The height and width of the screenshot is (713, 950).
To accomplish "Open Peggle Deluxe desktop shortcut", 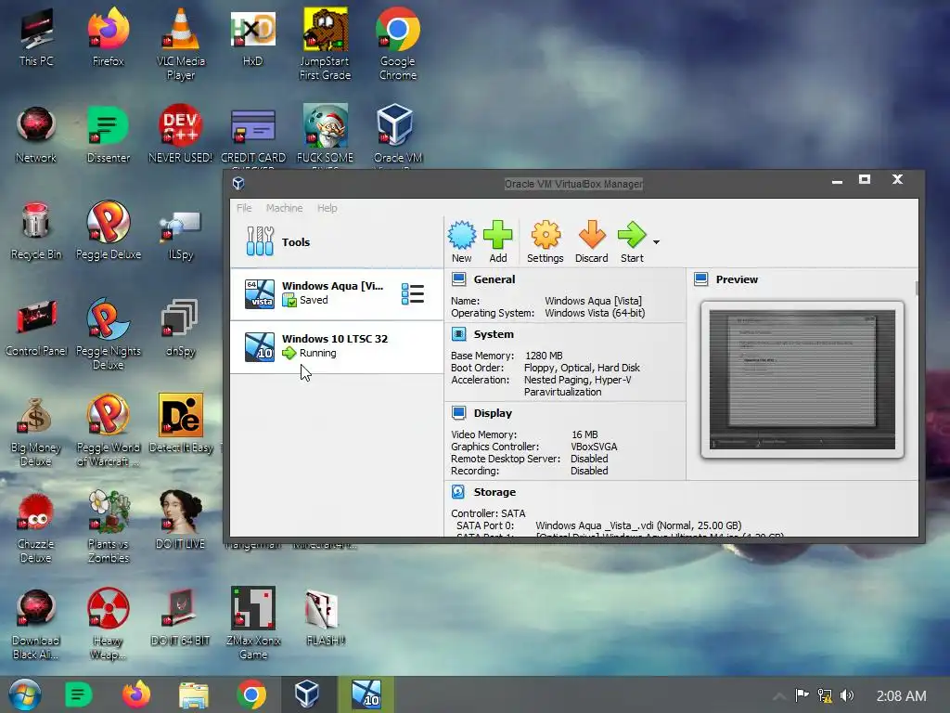I will pos(108,231).
